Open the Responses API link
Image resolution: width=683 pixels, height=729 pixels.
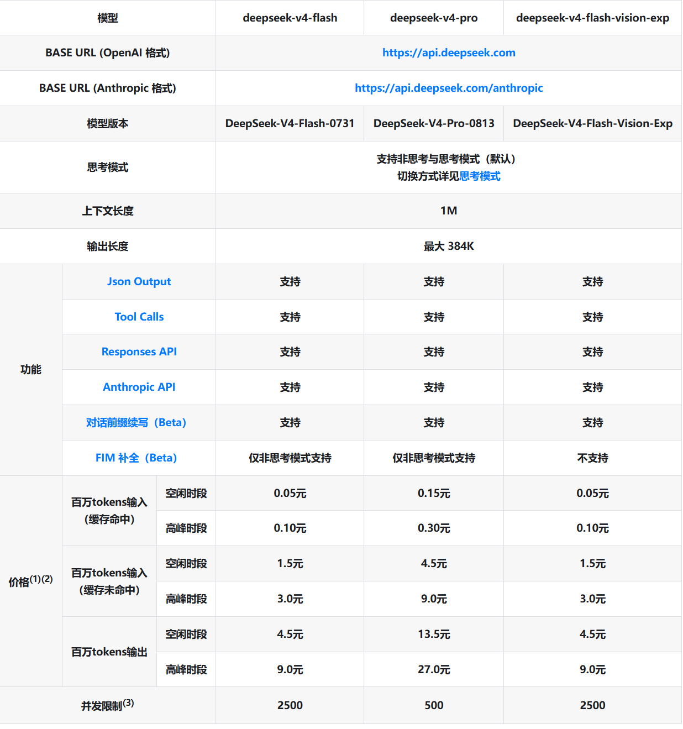point(139,352)
